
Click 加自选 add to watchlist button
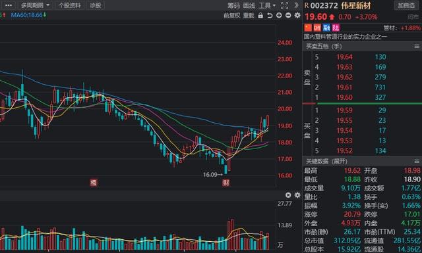(x=406, y=5)
